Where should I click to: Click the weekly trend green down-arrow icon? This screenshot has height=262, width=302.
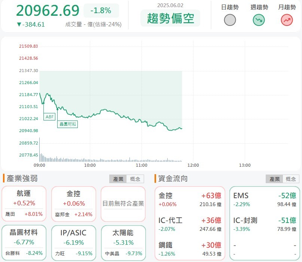pyautogui.click(x=259, y=20)
